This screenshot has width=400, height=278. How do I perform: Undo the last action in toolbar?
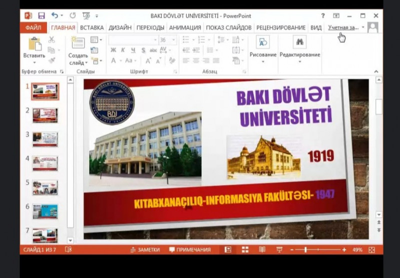[55, 15]
